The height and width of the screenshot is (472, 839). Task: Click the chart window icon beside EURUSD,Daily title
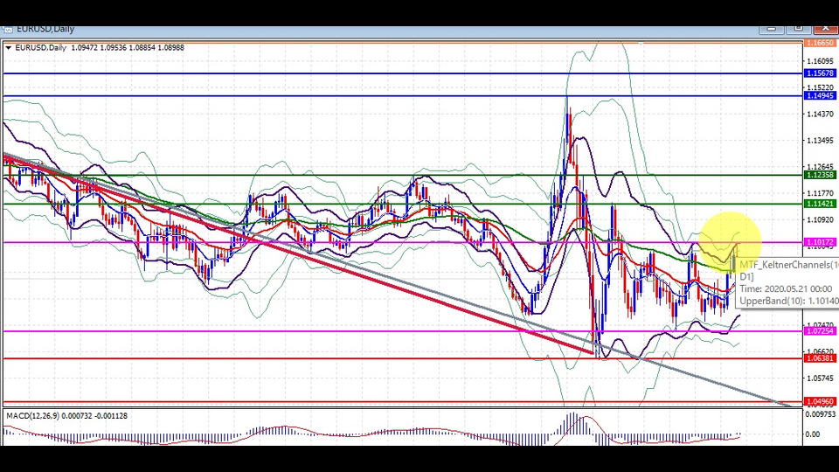[6, 29]
